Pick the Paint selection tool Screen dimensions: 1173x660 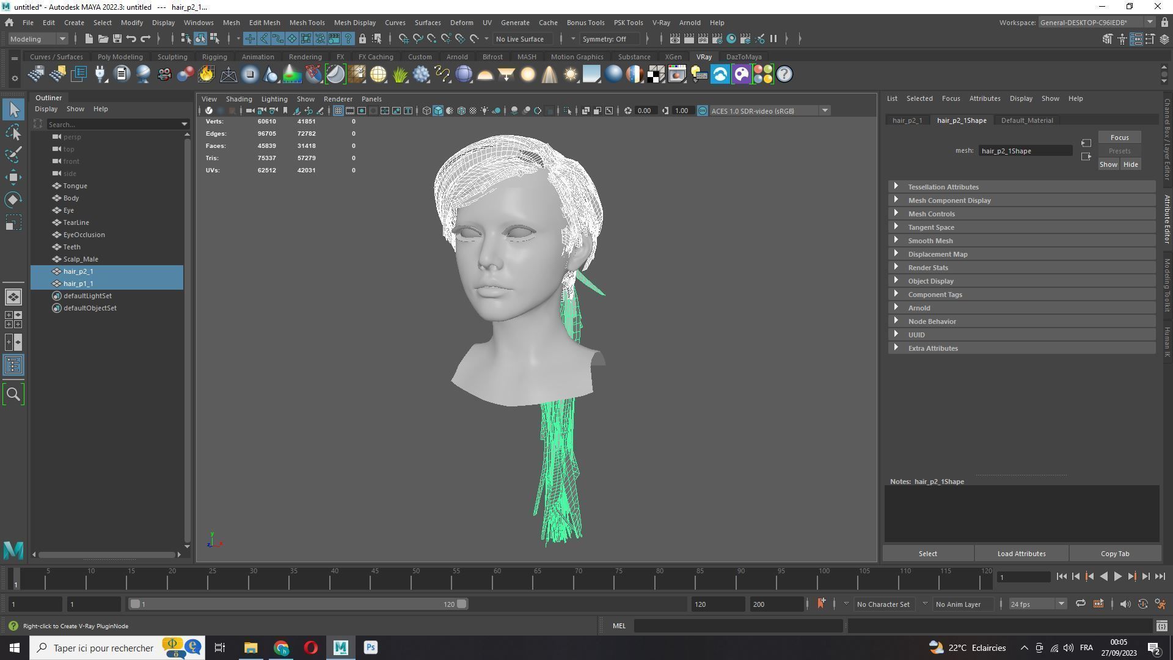(x=13, y=155)
